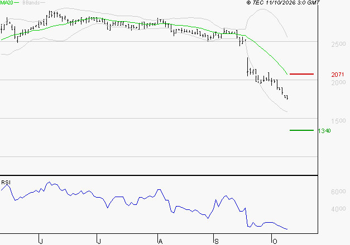The image size is (350, 245).
Task: Click the RSI 6000 axis label
Action: coord(338,192)
